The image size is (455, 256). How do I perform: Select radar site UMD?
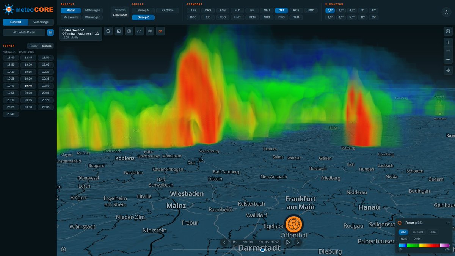(x=311, y=11)
